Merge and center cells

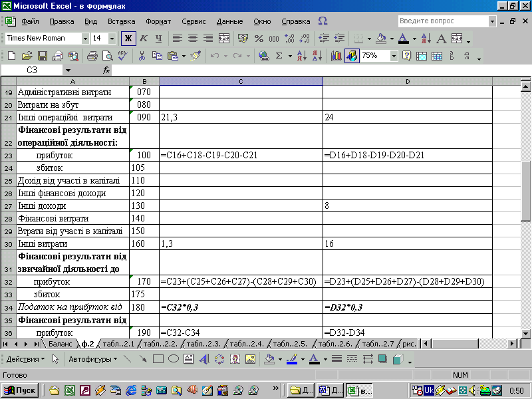coord(224,39)
